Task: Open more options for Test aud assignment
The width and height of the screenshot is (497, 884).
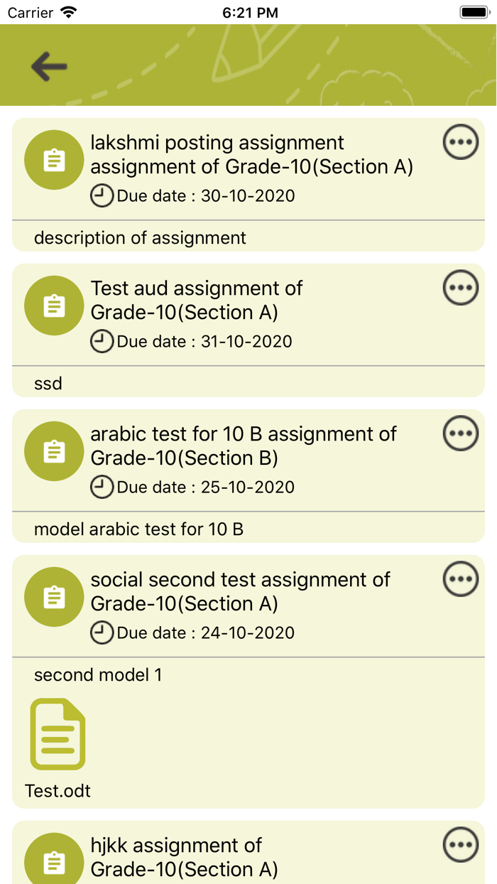Action: coord(461,288)
